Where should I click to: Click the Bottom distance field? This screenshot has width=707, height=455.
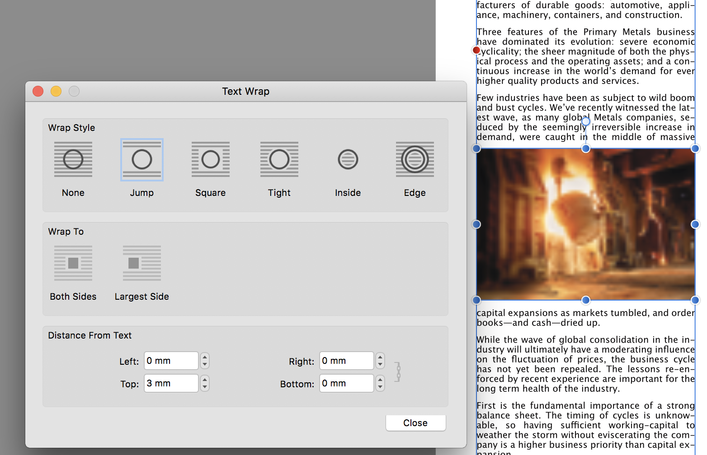pyautogui.click(x=347, y=383)
